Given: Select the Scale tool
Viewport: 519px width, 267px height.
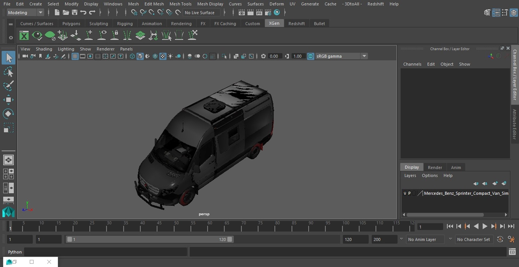Looking at the screenshot, I should pyautogui.click(x=8, y=128).
